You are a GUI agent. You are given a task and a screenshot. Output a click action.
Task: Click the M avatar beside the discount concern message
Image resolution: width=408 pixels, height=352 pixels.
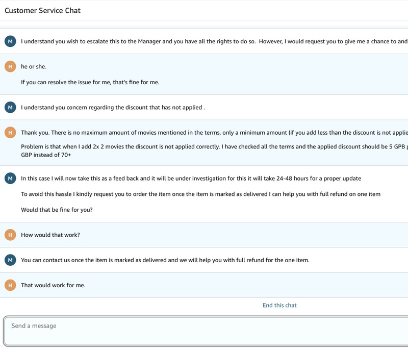(10, 108)
